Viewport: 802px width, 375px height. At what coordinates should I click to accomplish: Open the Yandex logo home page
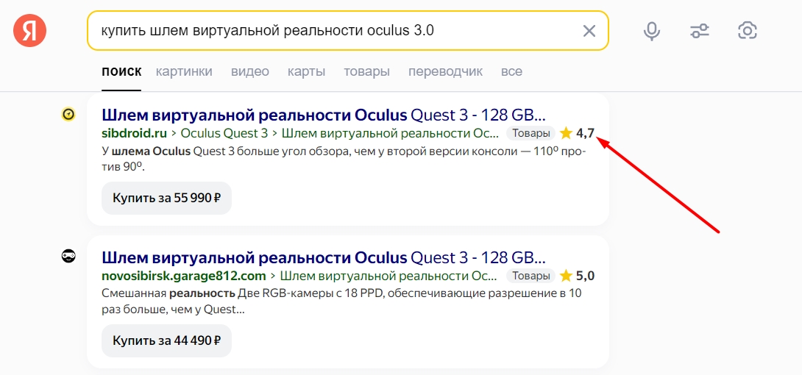[29, 31]
